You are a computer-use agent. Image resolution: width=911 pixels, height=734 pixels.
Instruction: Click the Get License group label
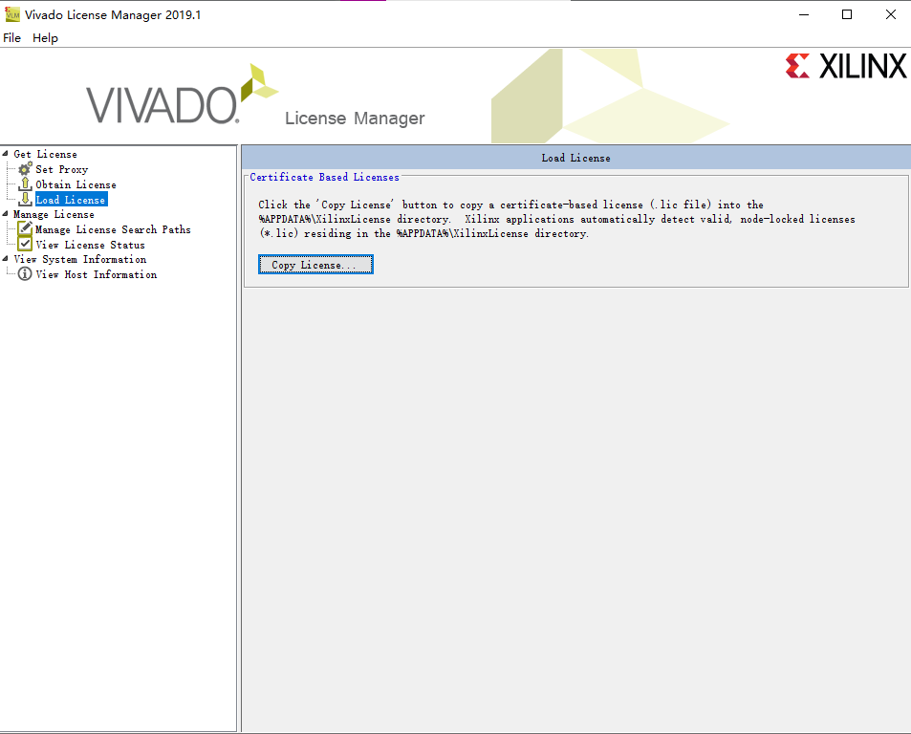tap(45, 154)
